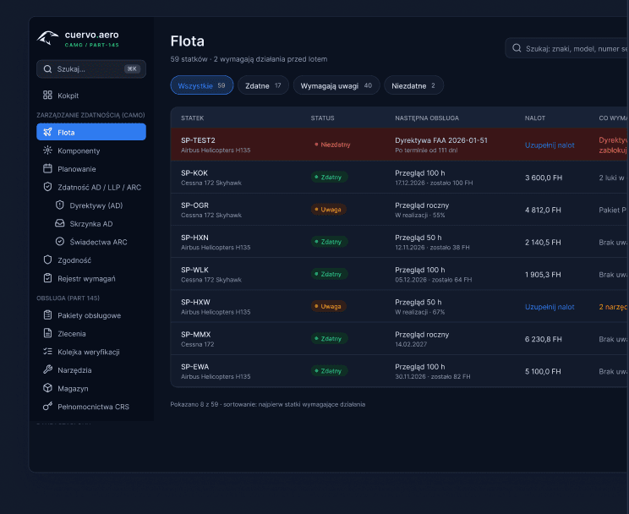The height and width of the screenshot is (514, 629).
Task: Click Zdatność AD / LLP / ARC shield icon
Action: pyautogui.click(x=47, y=187)
